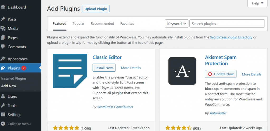Open the Recommended plugins tab
Image resolution: width=270 pixels, height=131 pixels.
click(102, 24)
